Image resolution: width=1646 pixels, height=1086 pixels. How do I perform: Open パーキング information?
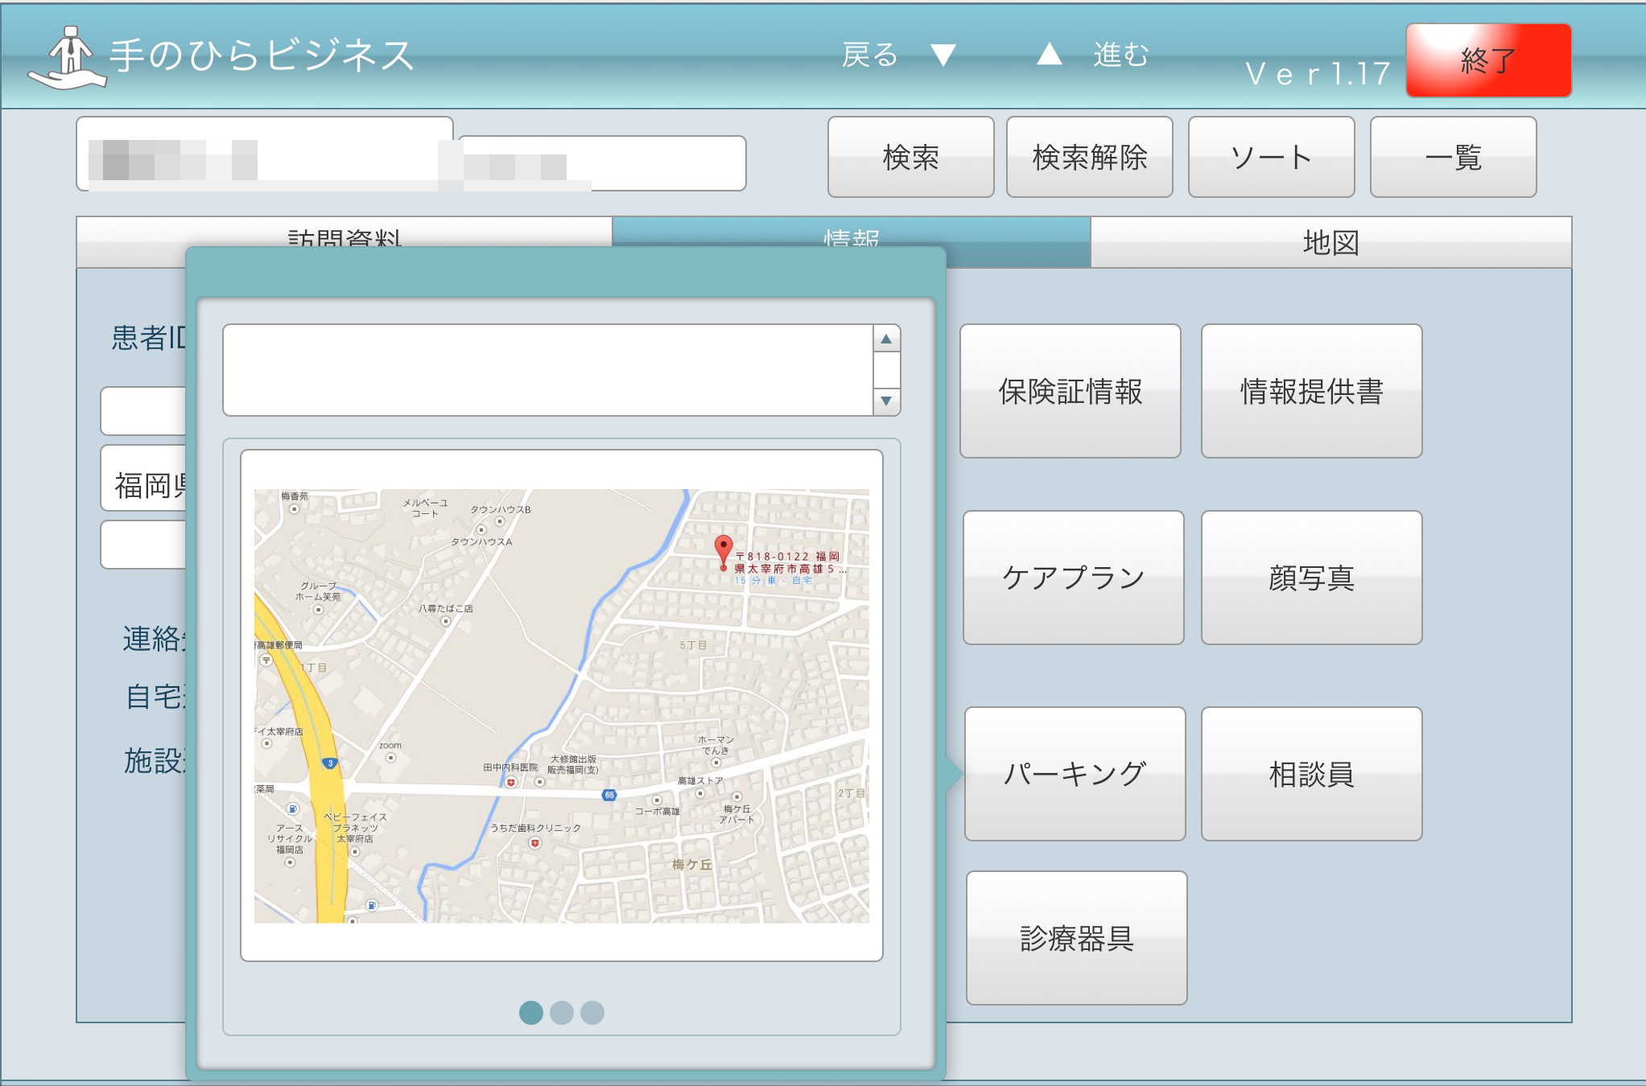point(1075,774)
